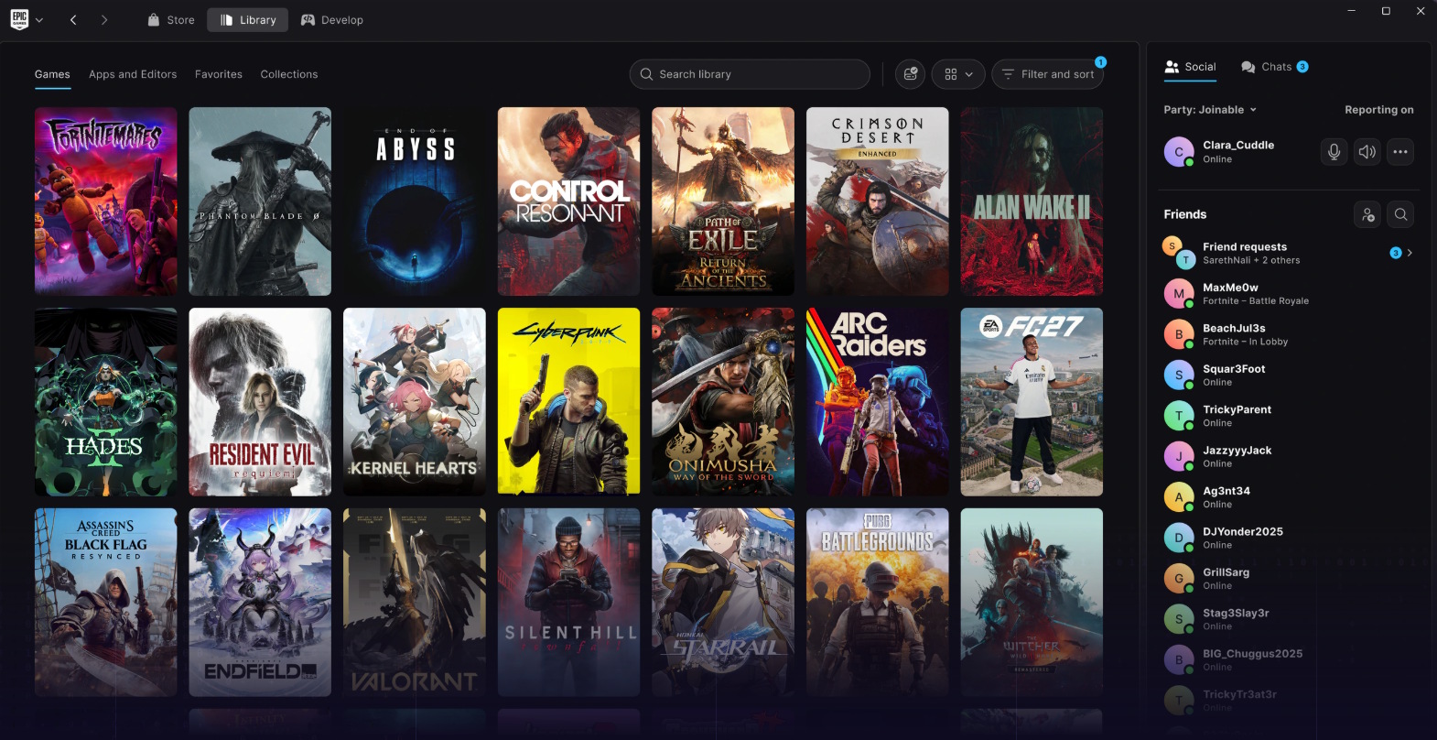Select friend Stag3Slay3r

click(1288, 619)
